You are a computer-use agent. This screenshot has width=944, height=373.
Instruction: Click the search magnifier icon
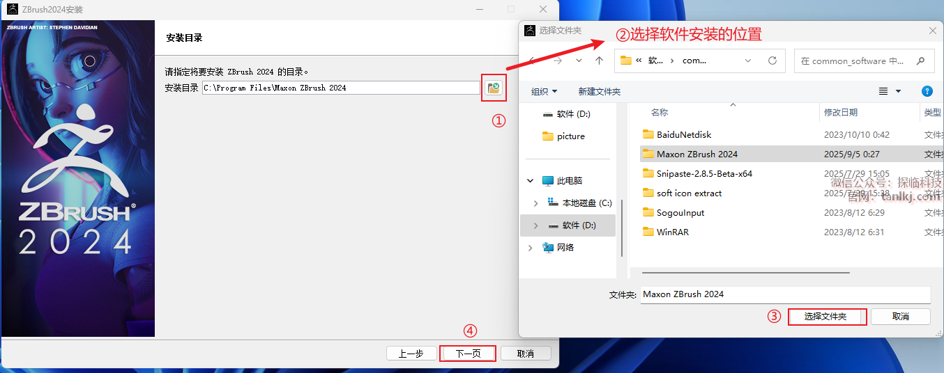click(920, 61)
